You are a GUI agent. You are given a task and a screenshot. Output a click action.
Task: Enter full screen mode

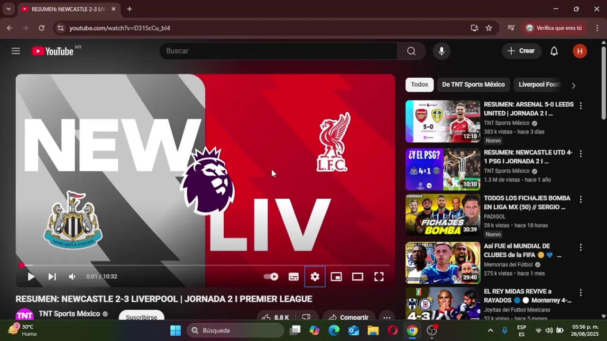[x=379, y=277]
